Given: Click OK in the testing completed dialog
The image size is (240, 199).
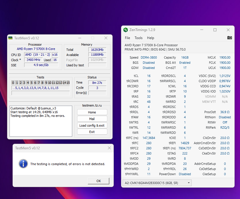Looking at the screenshot, I should 99,181.
